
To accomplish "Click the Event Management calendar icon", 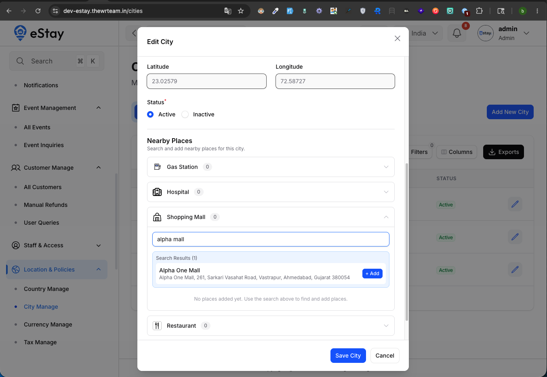I will (16, 108).
